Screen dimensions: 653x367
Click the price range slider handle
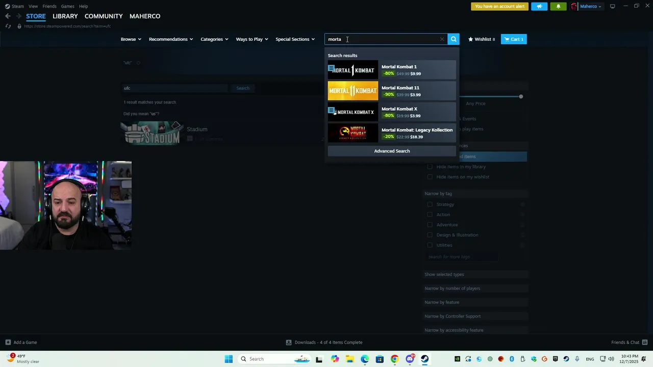pyautogui.click(x=521, y=96)
